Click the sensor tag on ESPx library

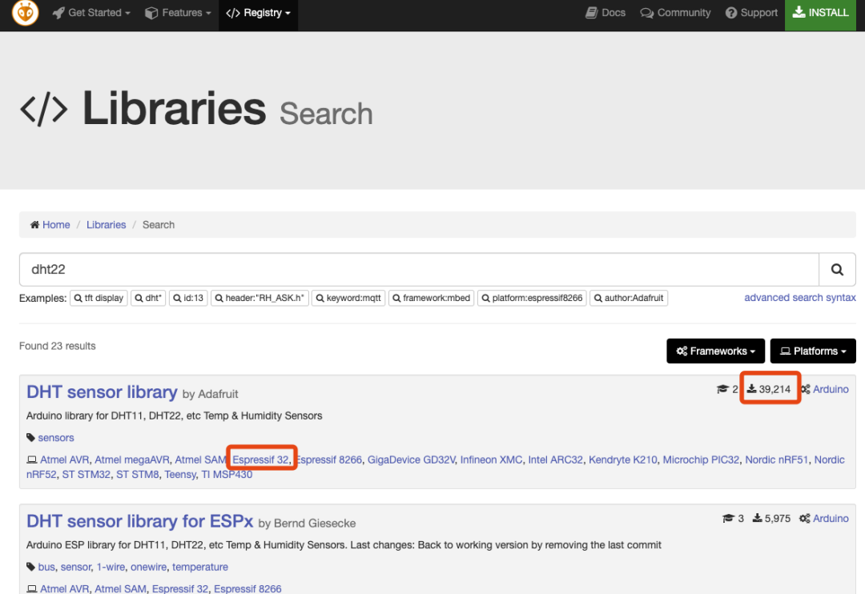tap(75, 567)
